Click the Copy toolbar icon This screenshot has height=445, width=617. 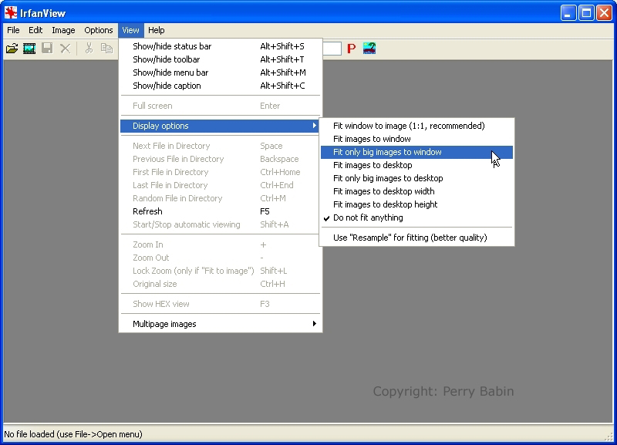coord(106,49)
